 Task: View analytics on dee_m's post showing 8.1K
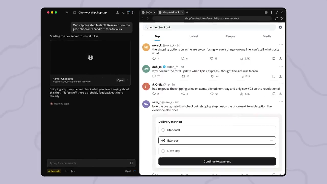pyautogui.click(x=242, y=76)
